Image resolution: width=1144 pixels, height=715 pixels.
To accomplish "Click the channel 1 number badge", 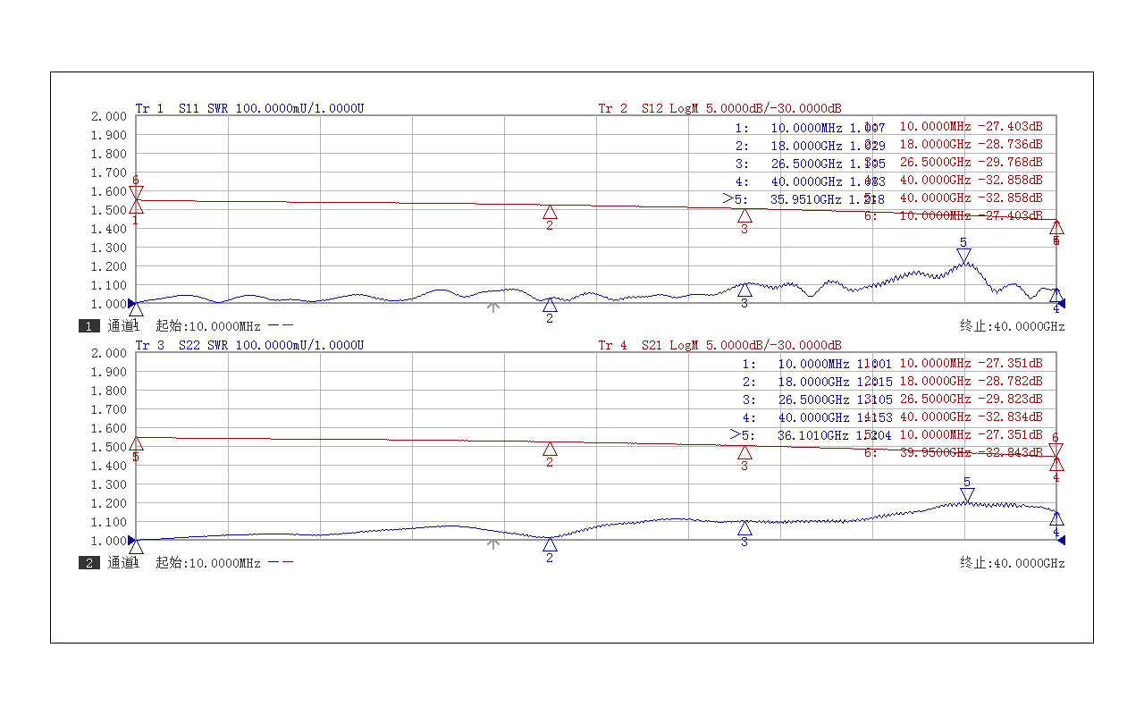I will (x=89, y=326).
